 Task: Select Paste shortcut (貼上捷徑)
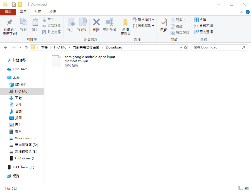(x=51, y=32)
